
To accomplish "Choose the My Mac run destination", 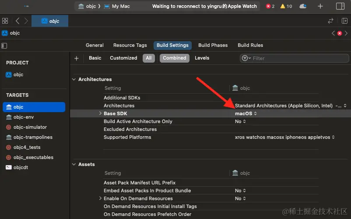I will pos(117,6).
